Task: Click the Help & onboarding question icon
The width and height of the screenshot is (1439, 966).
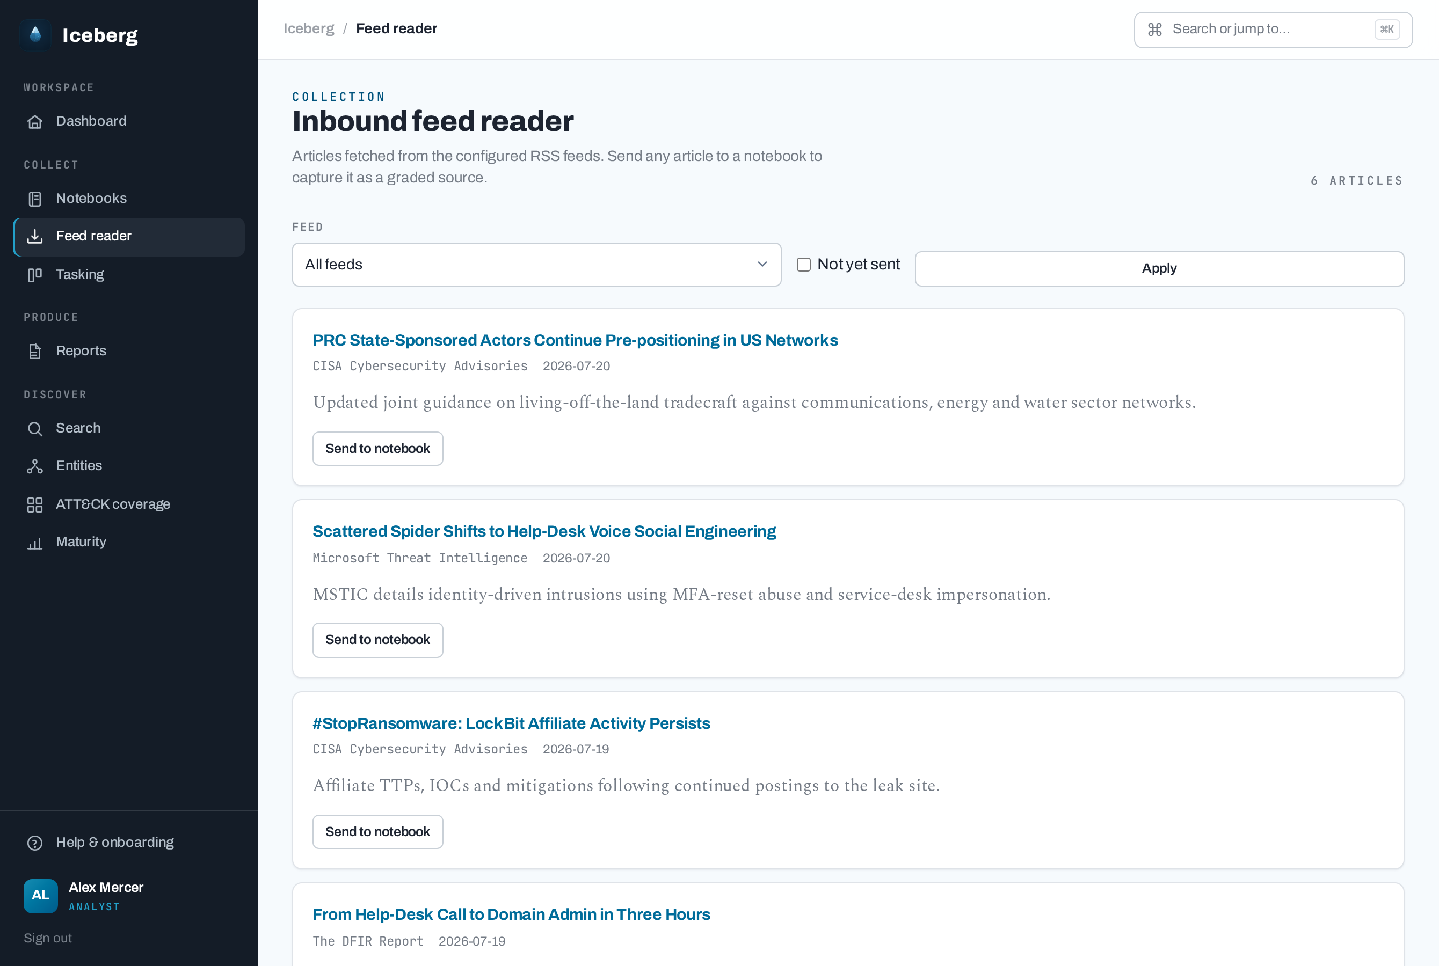Action: (x=35, y=843)
